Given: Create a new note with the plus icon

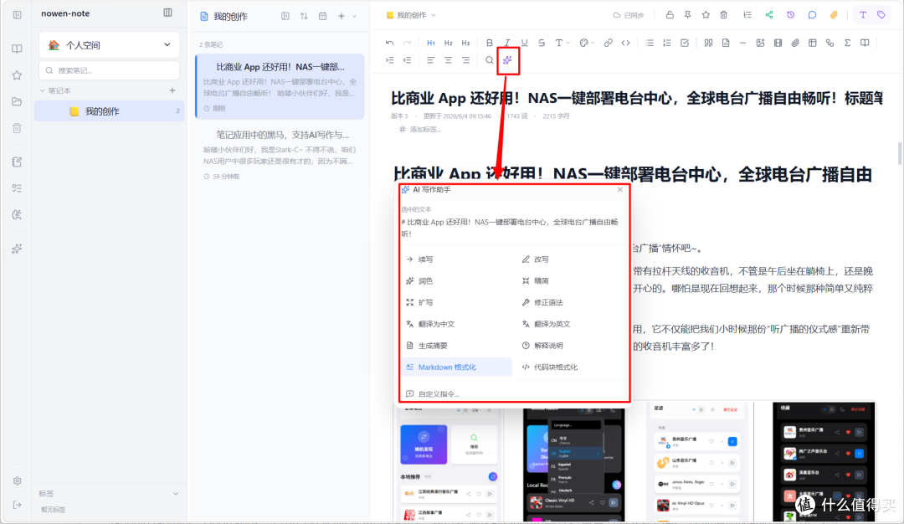Looking at the screenshot, I should coord(342,16).
